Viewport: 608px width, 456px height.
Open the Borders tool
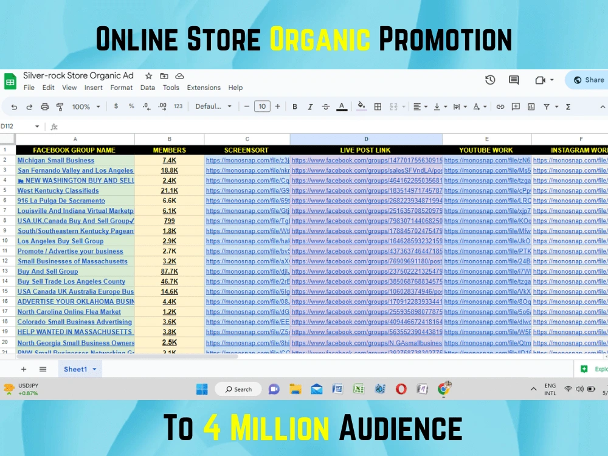tap(378, 106)
